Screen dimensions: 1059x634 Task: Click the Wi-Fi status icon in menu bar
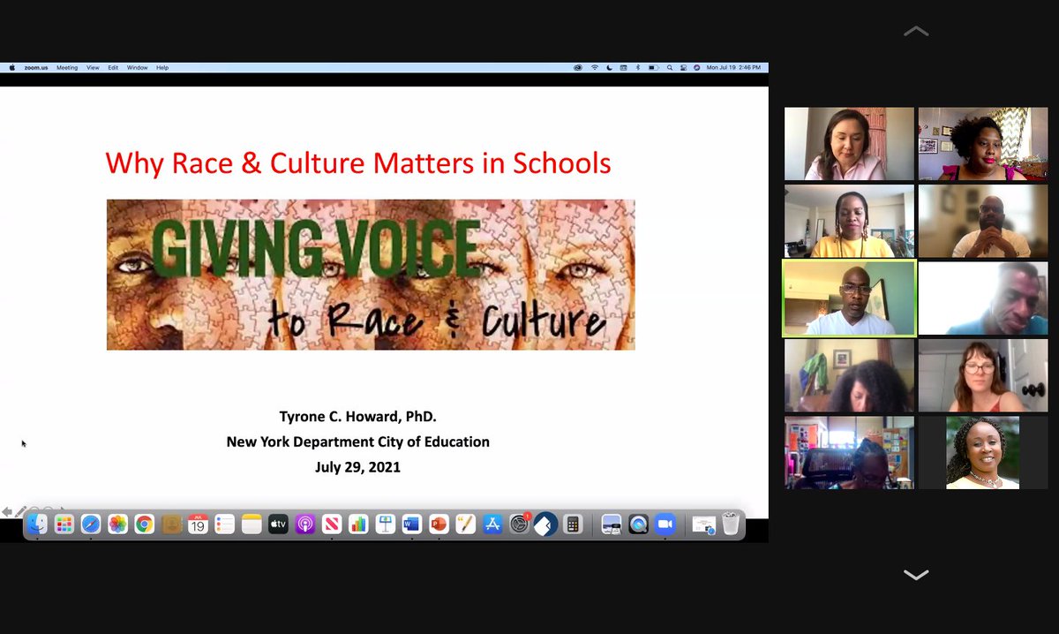tap(595, 67)
